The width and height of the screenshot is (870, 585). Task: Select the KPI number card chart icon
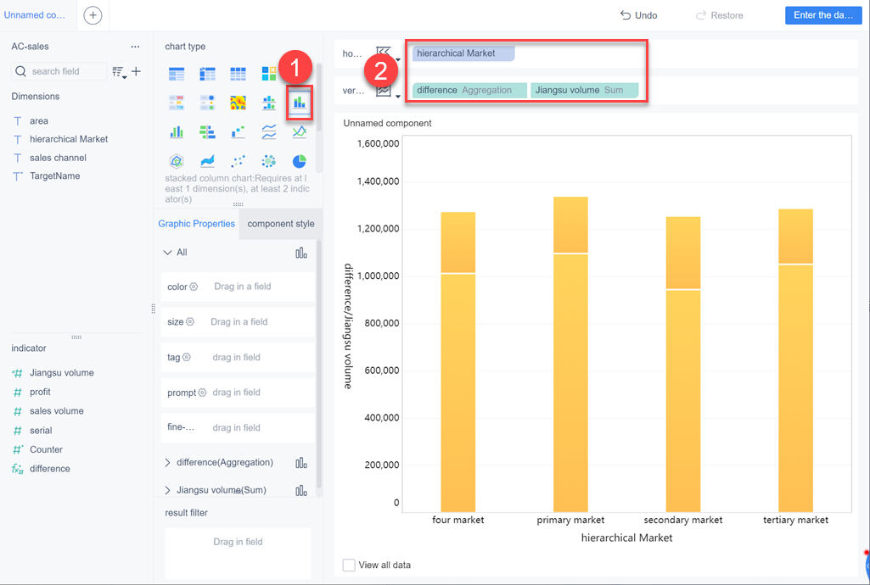[177, 103]
